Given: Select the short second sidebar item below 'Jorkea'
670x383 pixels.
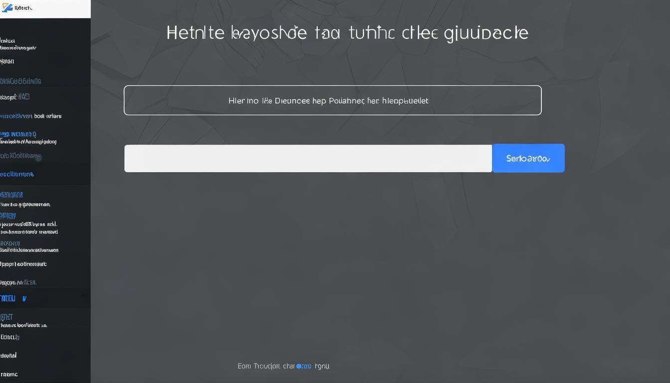Looking at the screenshot, I should pyautogui.click(x=7, y=61).
